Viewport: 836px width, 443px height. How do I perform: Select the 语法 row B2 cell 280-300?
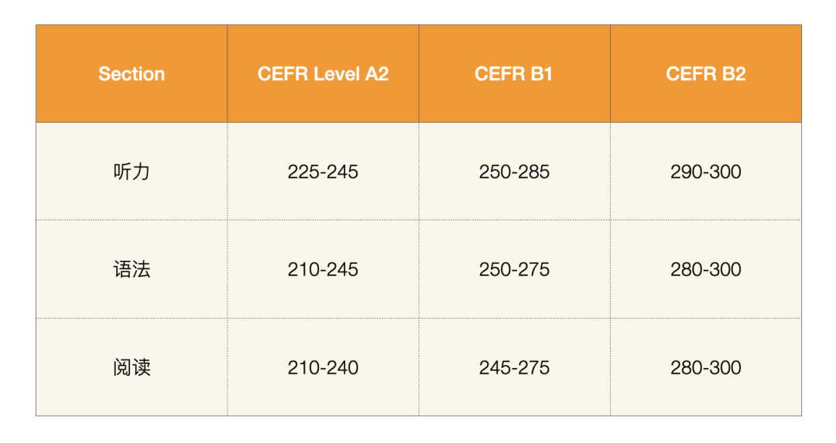click(x=706, y=269)
